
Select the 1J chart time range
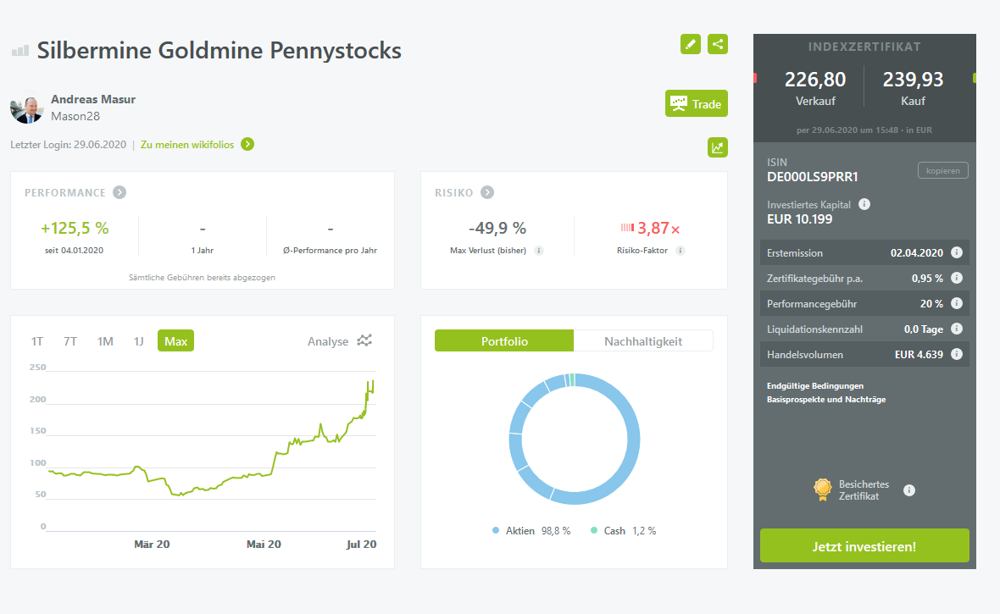(139, 340)
